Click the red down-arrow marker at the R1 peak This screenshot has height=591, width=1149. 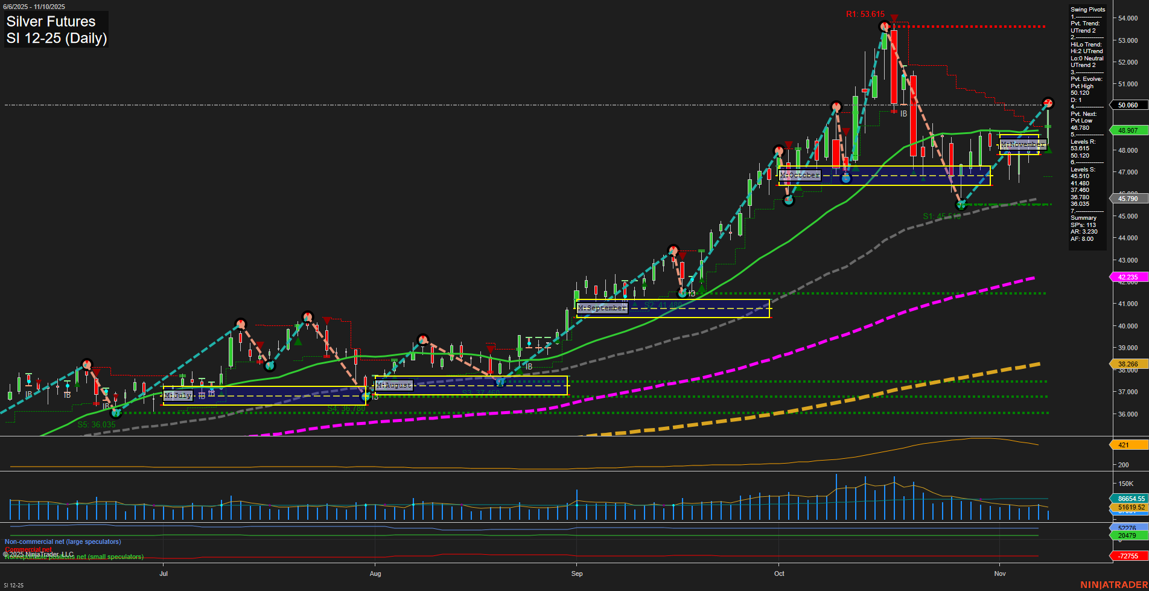894,18
